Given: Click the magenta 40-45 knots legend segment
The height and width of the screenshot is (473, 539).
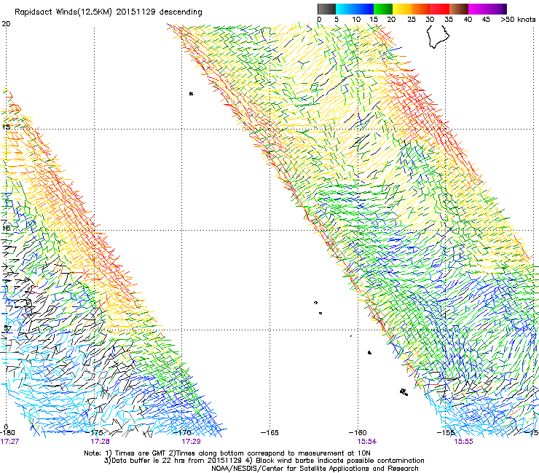Looking at the screenshot, I should click(x=478, y=9).
